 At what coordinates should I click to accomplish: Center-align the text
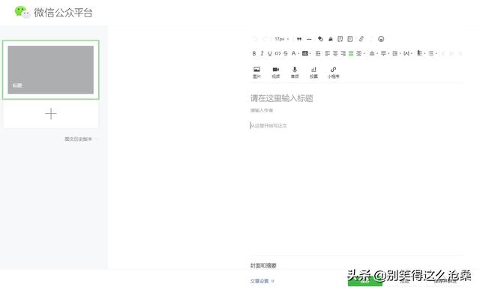(335, 53)
